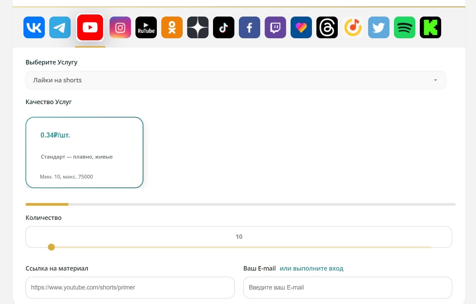476x304 pixels.
Task: Click the gold progress bar under quality cards
Action: pos(47,204)
